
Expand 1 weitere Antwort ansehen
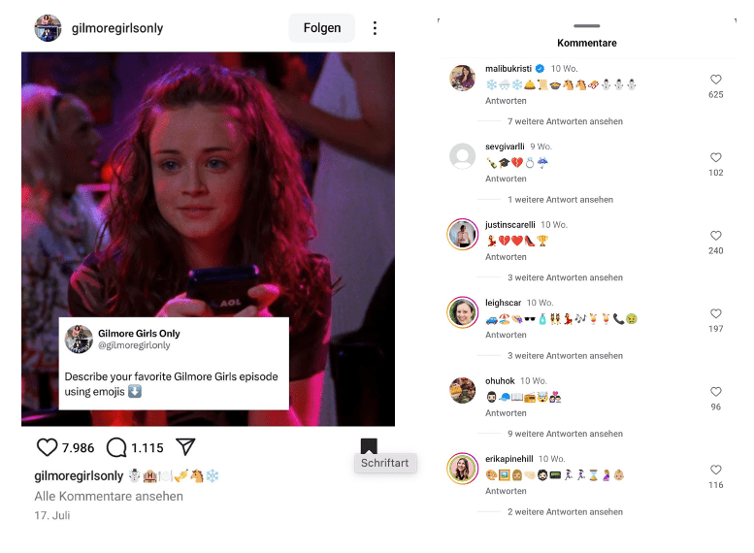[x=560, y=200]
